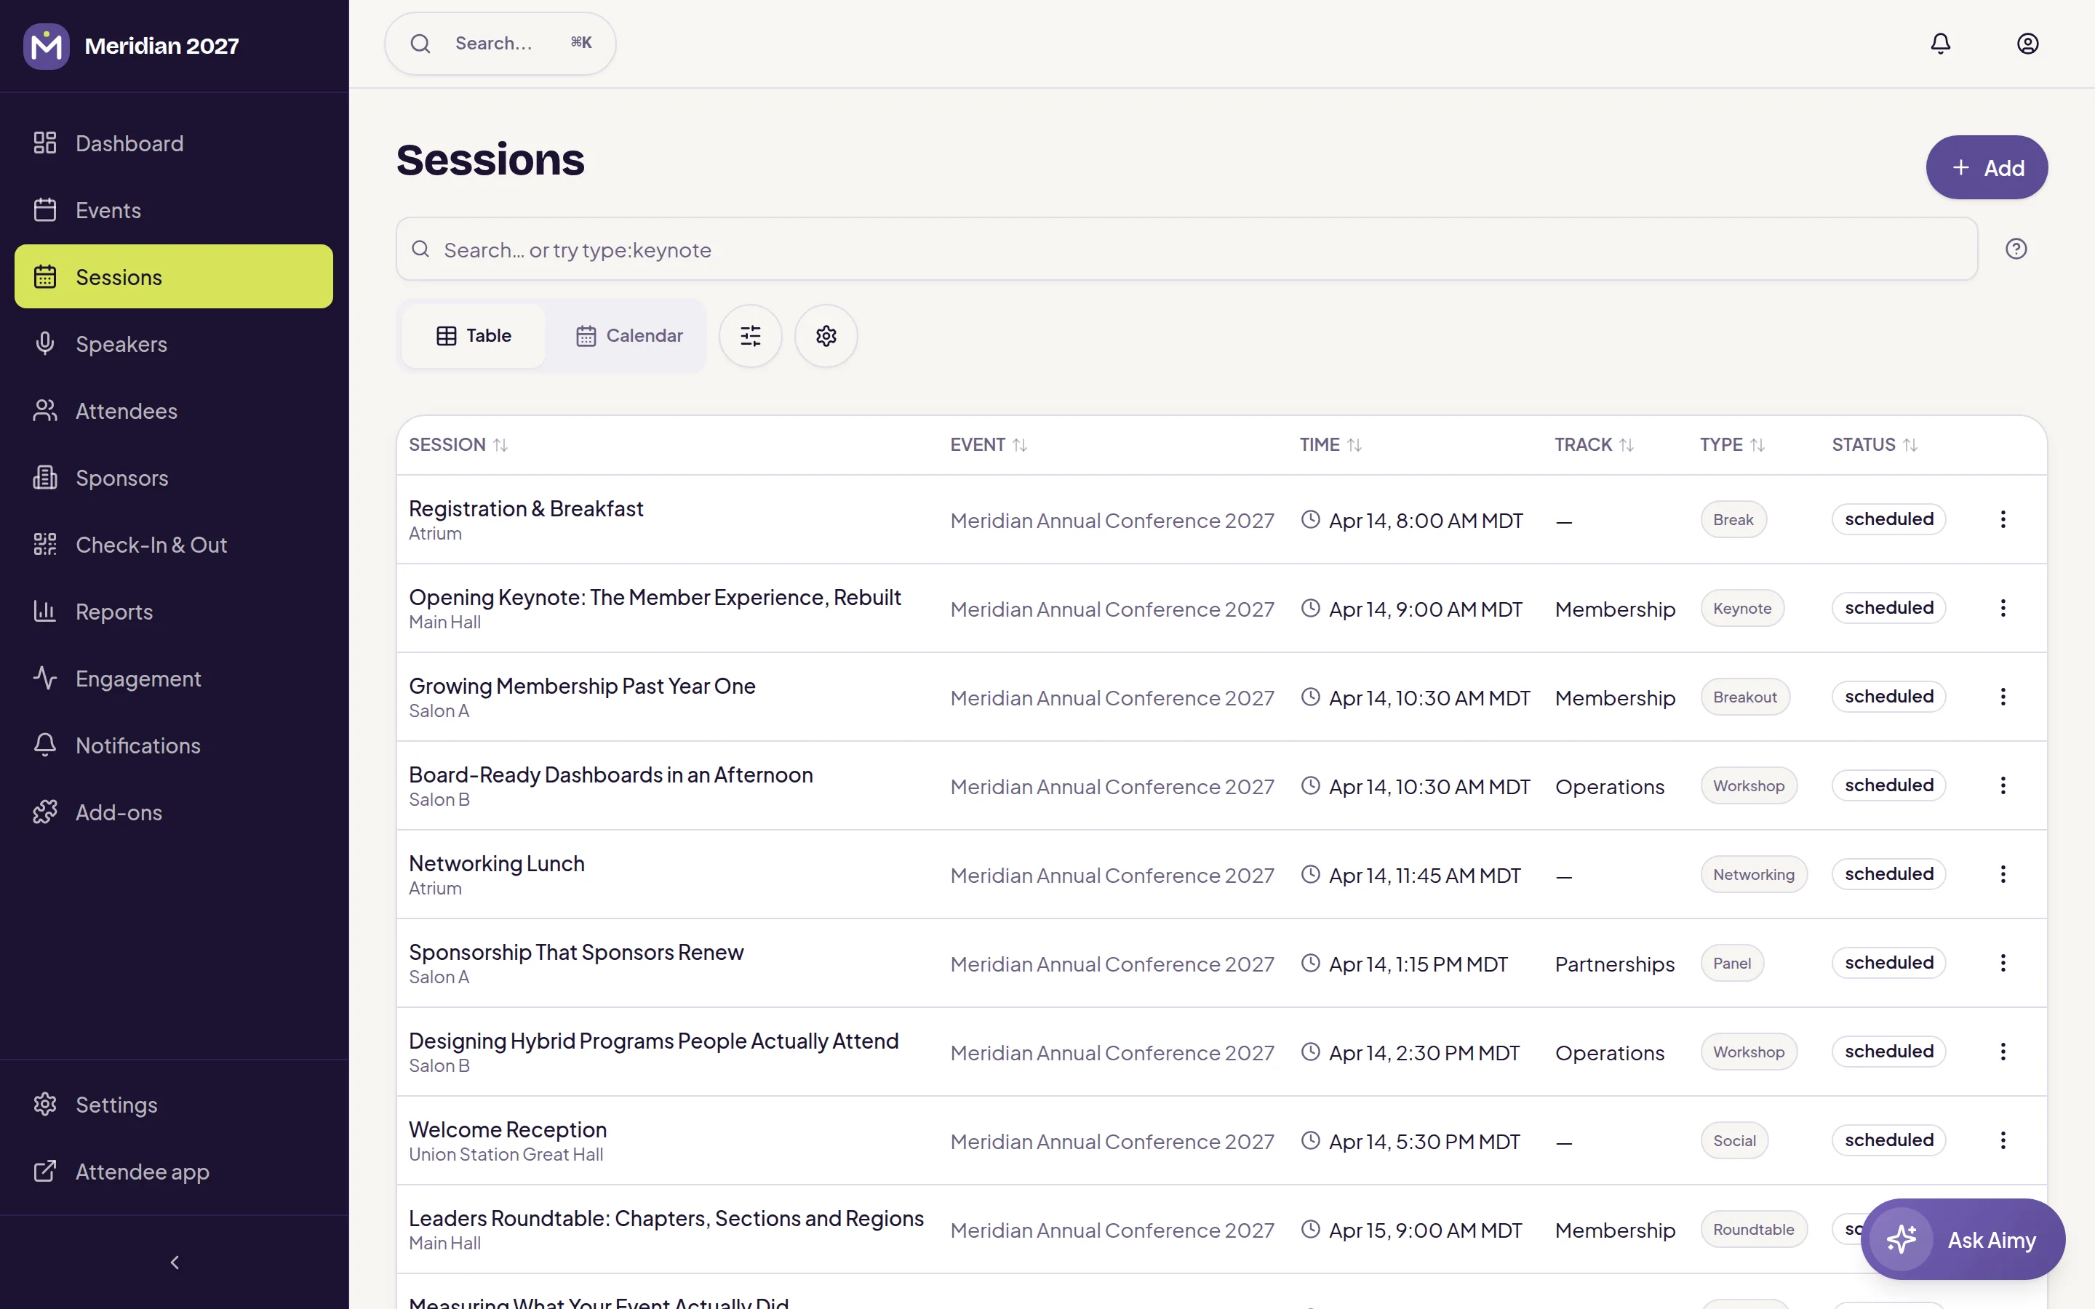Click the Add session button
This screenshot has width=2095, height=1309.
tap(1987, 167)
